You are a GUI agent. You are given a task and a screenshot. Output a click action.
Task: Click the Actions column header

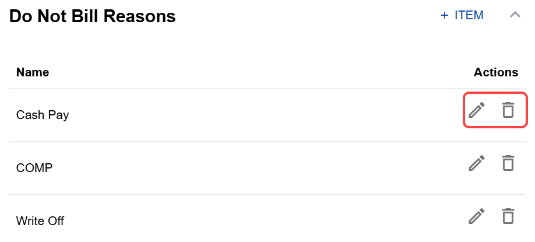[x=496, y=72]
